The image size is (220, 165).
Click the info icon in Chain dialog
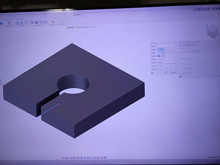[x=152, y=73]
